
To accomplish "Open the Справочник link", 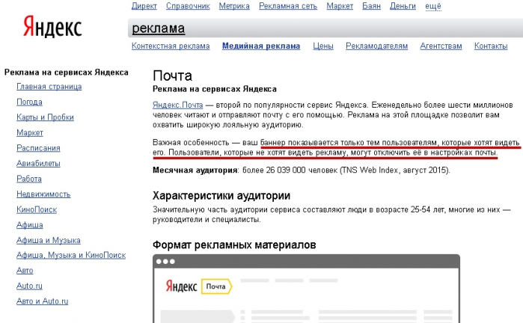I will [x=188, y=6].
